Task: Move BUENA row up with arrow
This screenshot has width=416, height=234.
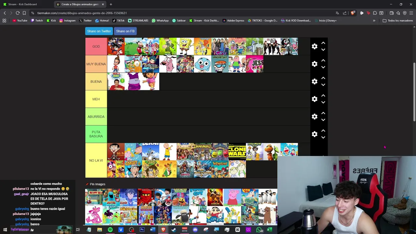Action: click(x=323, y=78)
